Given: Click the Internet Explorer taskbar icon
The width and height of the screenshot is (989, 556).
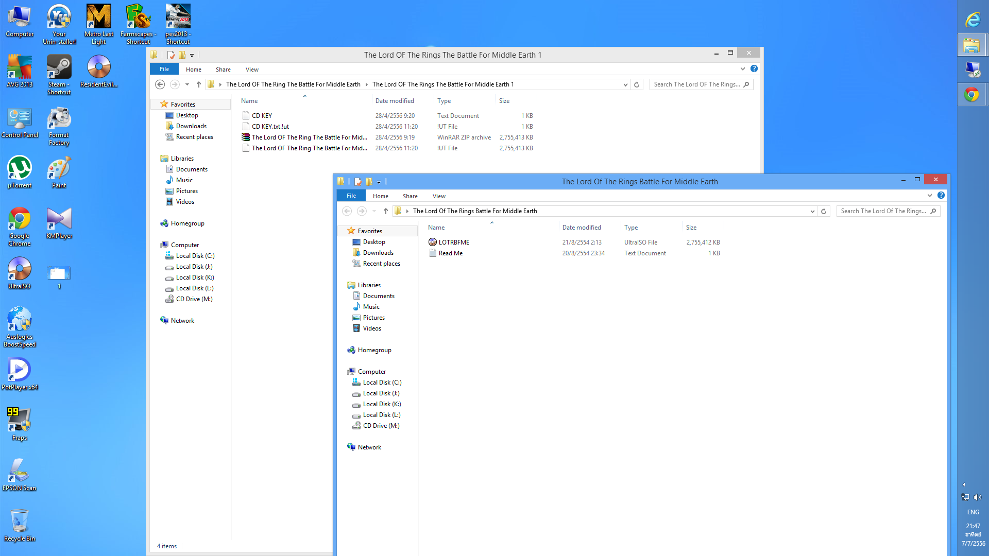Looking at the screenshot, I should (972, 20).
